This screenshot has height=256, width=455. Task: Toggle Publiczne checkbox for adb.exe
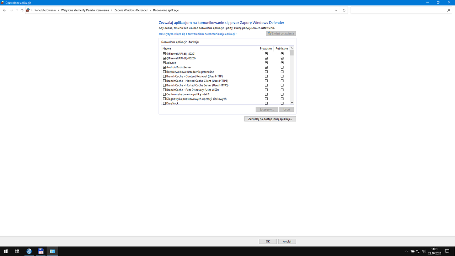282,63
